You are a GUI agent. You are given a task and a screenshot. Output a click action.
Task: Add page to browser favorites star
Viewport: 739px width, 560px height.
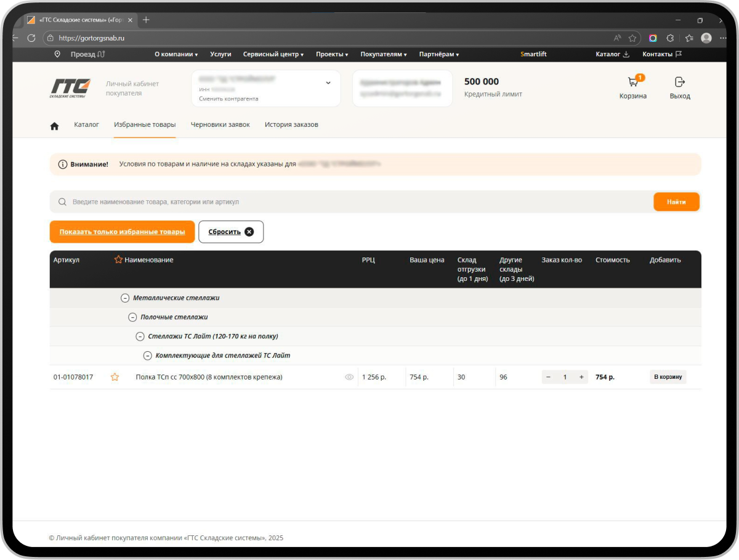632,38
